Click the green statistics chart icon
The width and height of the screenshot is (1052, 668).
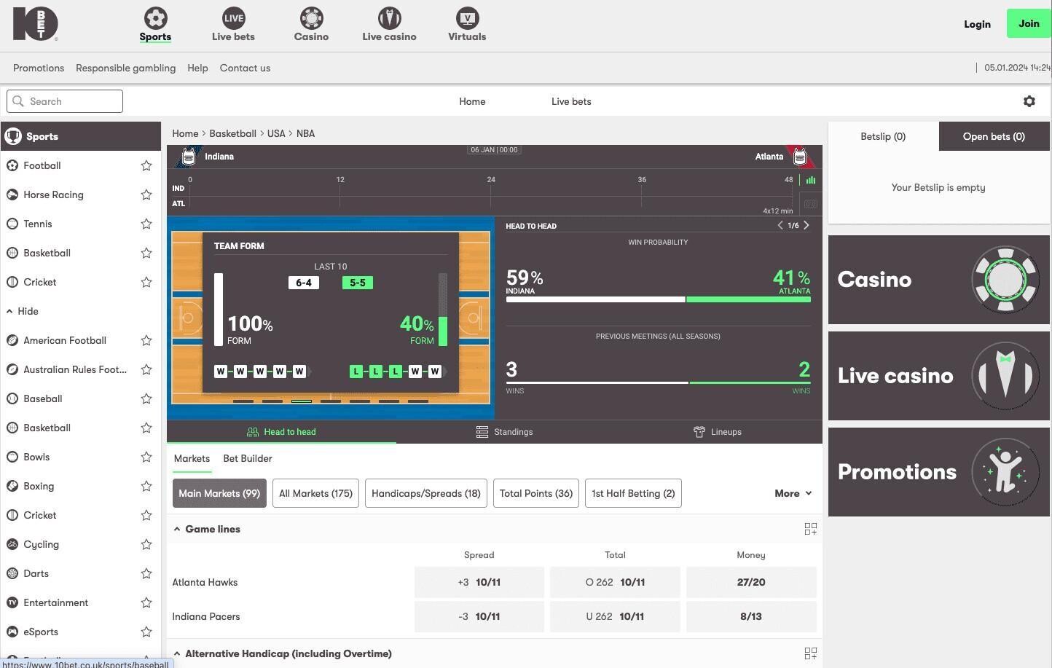[x=810, y=180]
